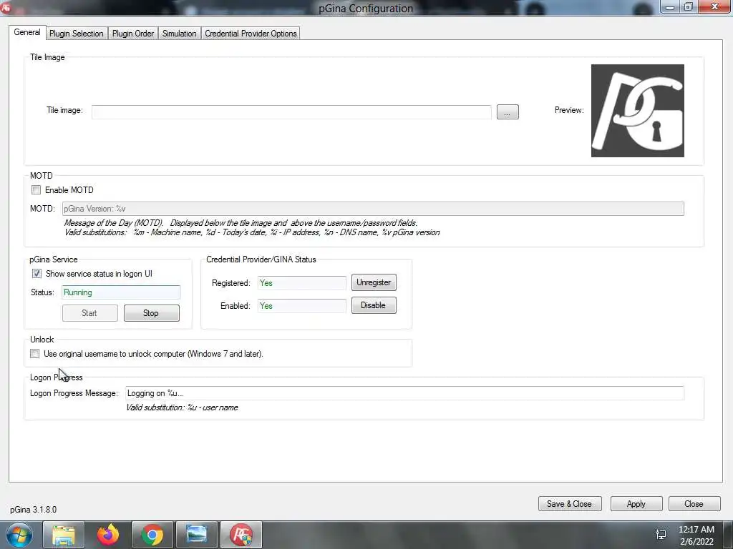Click the Close button at bottom
The height and width of the screenshot is (549, 733).
(x=694, y=504)
